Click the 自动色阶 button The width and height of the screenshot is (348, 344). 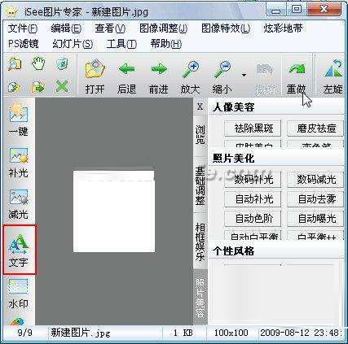point(253,219)
